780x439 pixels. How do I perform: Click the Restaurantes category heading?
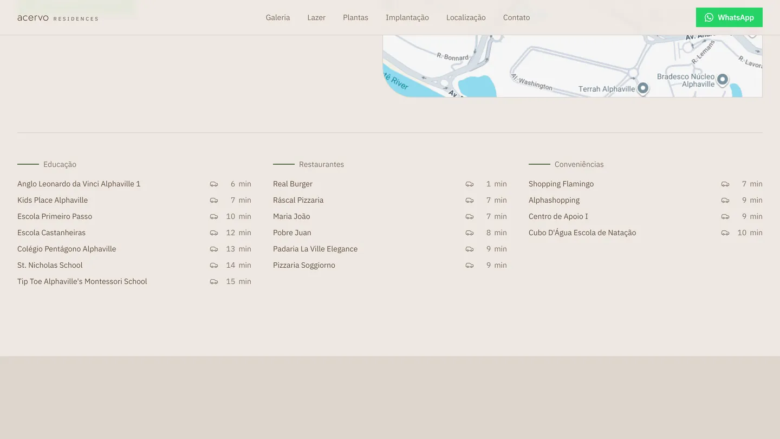(321, 164)
